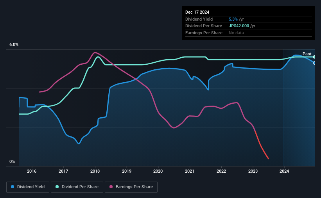Select the 2020 label on the x-axis
Screen dimensions: 321x198
[158, 171]
